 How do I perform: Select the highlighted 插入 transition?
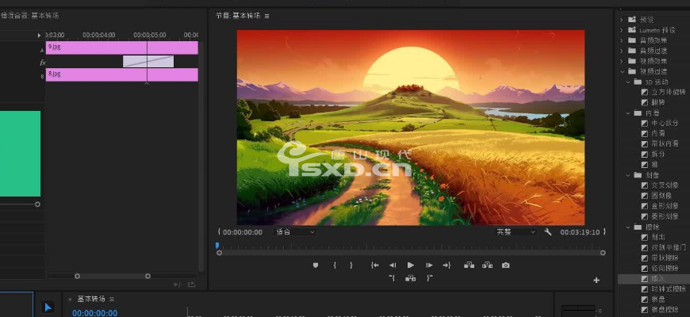pyautogui.click(x=657, y=279)
